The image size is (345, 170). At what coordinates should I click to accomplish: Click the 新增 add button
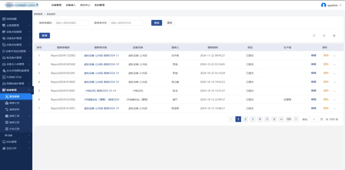tap(44, 35)
